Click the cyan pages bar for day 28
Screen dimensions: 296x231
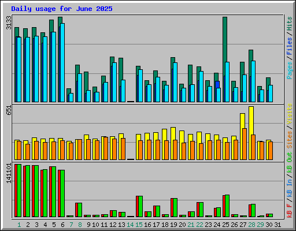click(x=253, y=81)
